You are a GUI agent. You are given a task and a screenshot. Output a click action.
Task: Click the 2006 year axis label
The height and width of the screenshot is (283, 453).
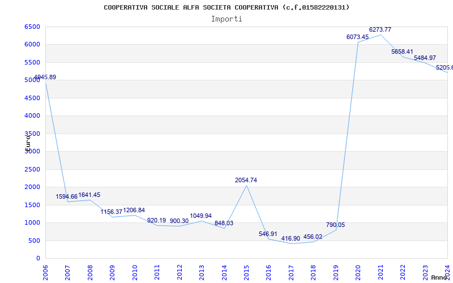[46, 273]
